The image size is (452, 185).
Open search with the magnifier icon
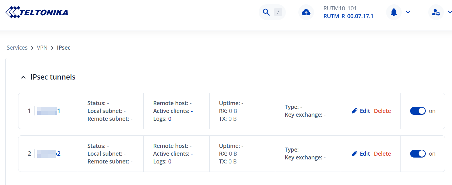(266, 12)
